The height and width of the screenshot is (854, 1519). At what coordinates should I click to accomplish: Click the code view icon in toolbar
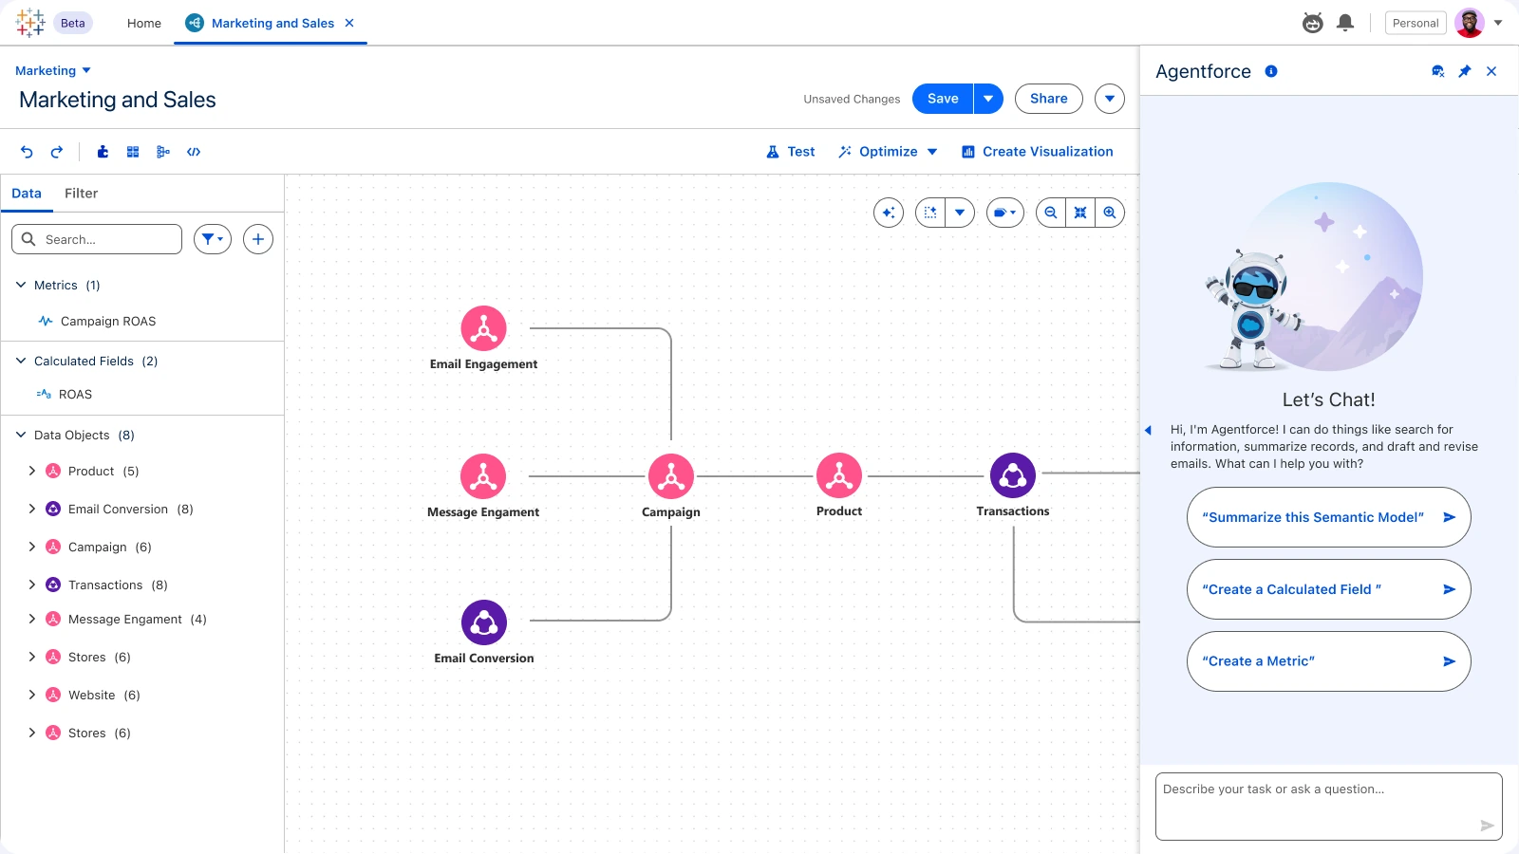pyautogui.click(x=194, y=152)
